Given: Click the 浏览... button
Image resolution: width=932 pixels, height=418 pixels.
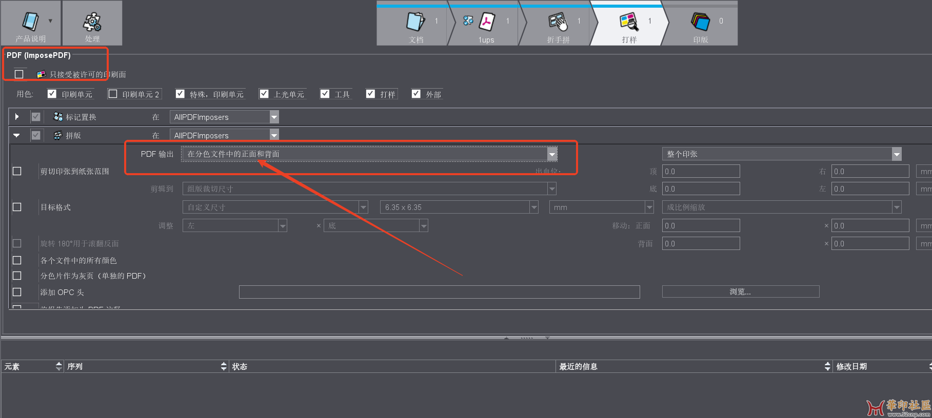Looking at the screenshot, I should [x=740, y=291].
